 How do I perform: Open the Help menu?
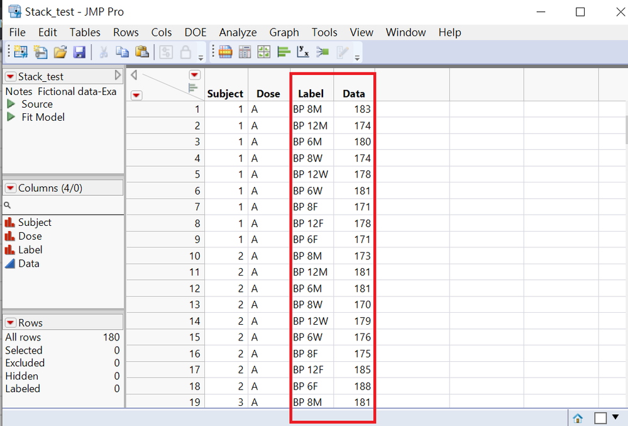pos(449,32)
